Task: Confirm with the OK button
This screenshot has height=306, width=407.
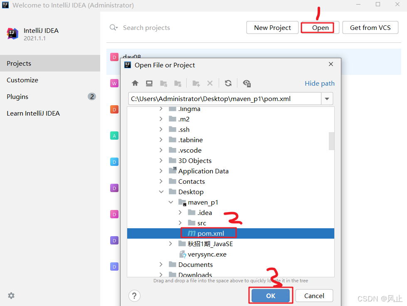Action: (x=271, y=296)
